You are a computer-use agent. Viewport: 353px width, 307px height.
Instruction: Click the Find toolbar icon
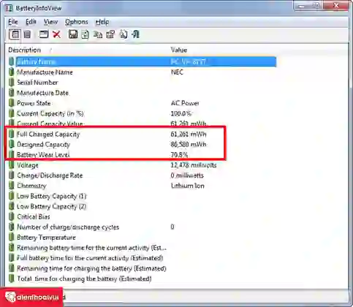124,34
